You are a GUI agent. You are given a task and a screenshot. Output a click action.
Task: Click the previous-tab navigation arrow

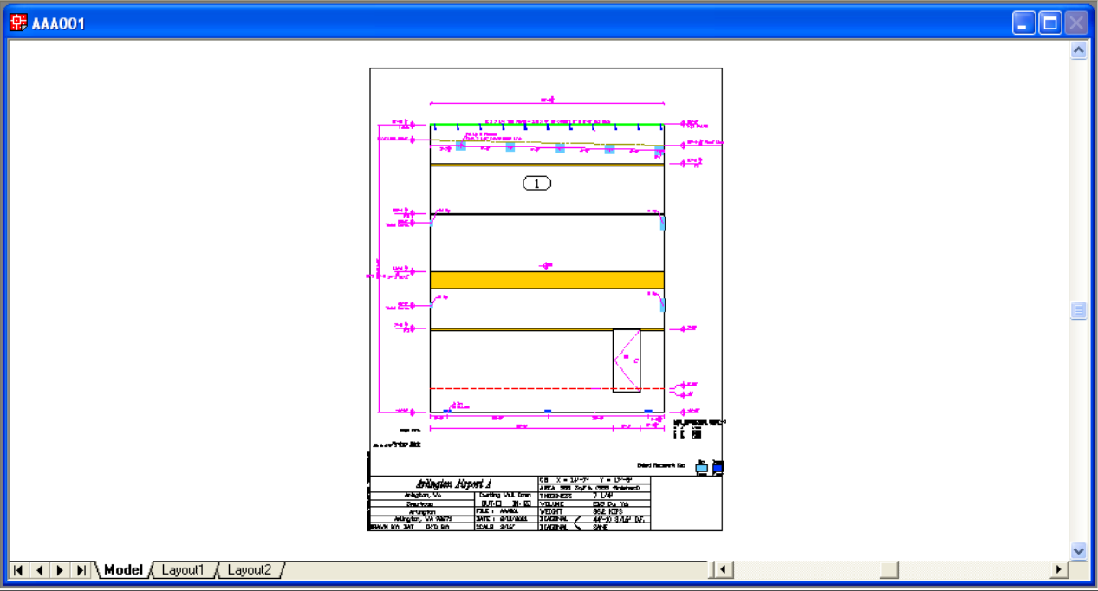click(x=39, y=570)
